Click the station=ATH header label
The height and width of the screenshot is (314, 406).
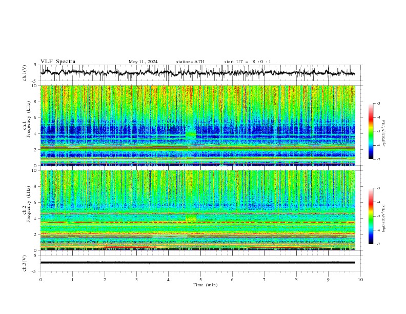[190, 62]
